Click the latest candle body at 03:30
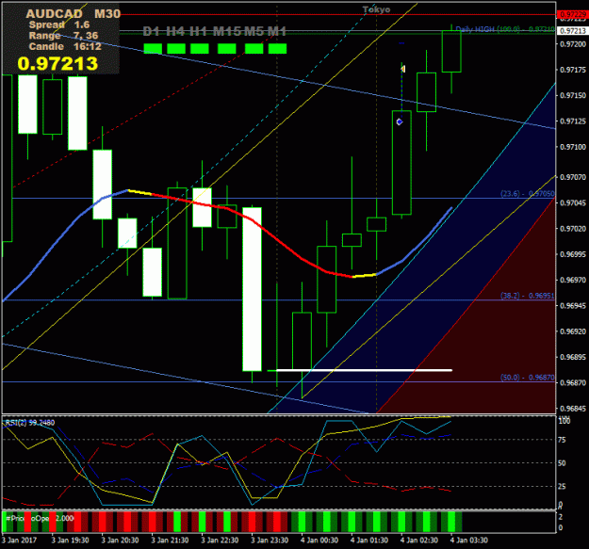The image size is (589, 549). pyautogui.click(x=451, y=52)
